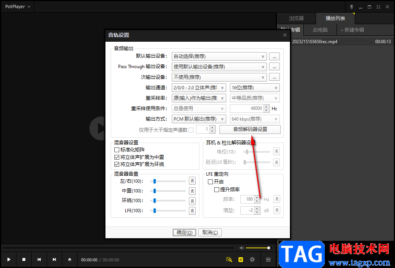Enable LFE 重定向 开启 checkbox
Viewport: 395px width, 268px height.
(x=210, y=182)
